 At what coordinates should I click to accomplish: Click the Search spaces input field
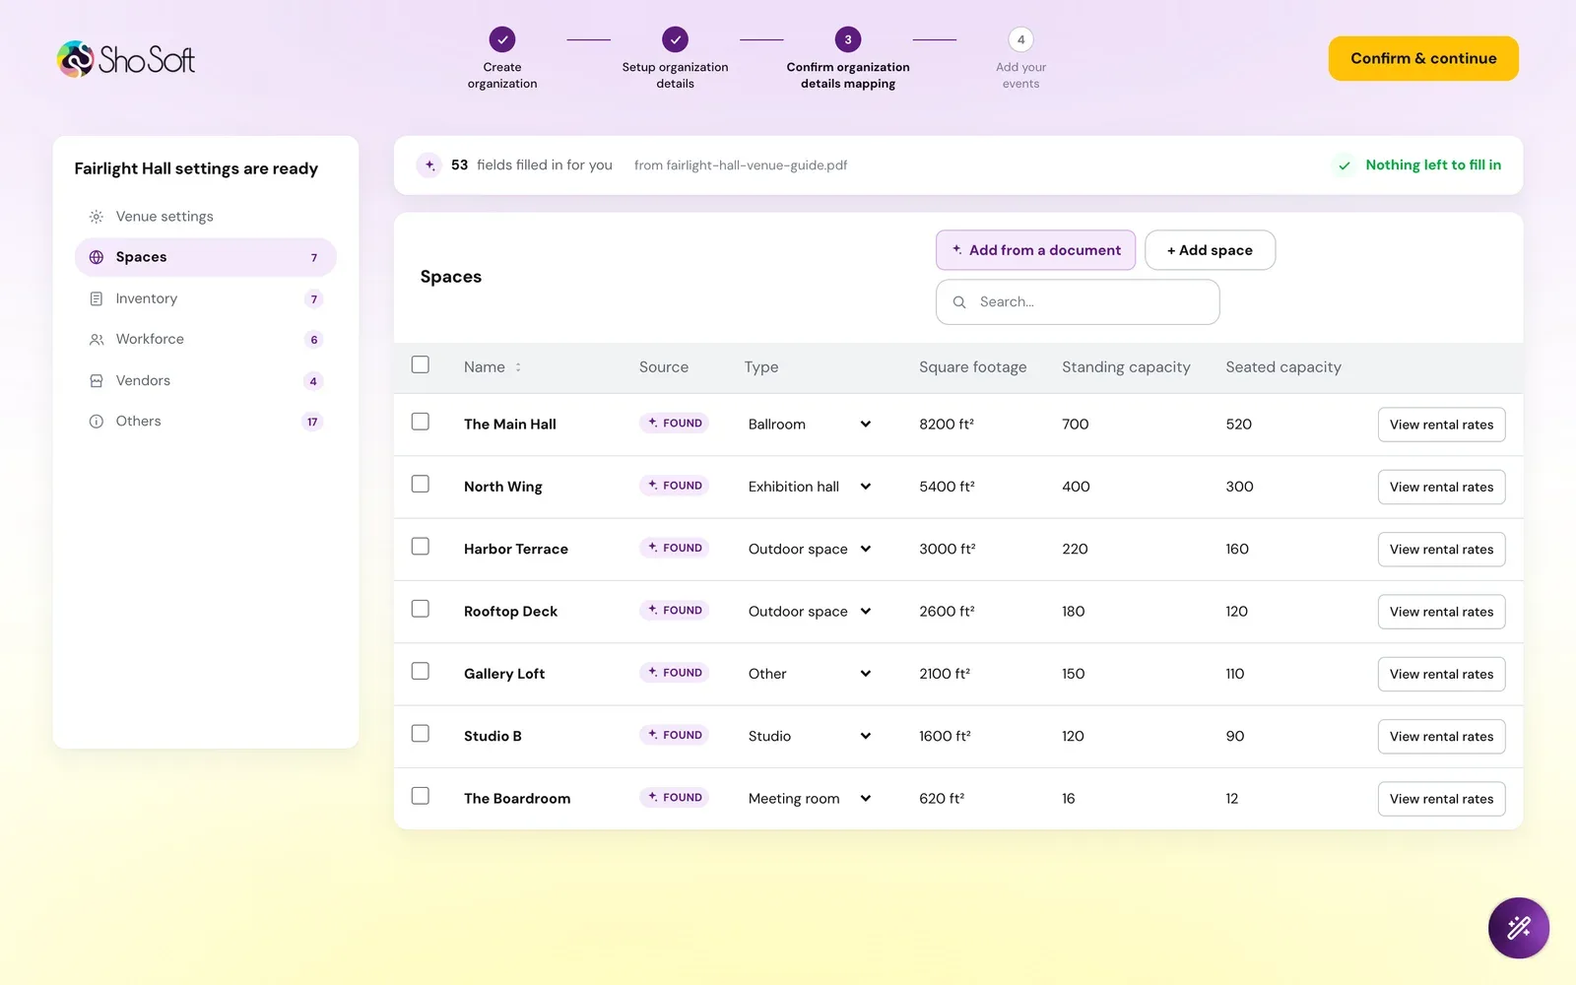pos(1078,302)
